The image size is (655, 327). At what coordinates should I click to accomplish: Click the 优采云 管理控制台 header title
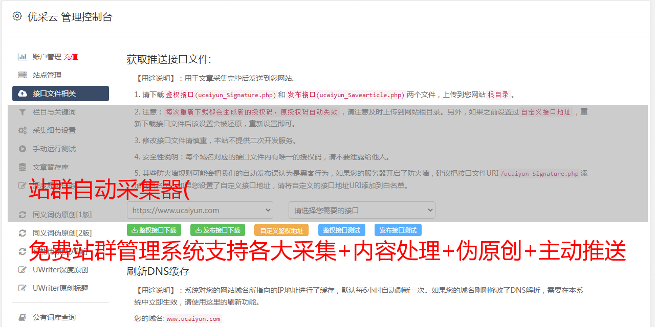point(70,17)
